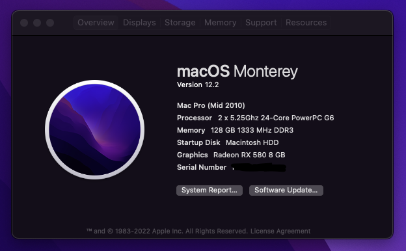406x251 pixels.
Task: Click the System Report... button
Action: (x=210, y=190)
